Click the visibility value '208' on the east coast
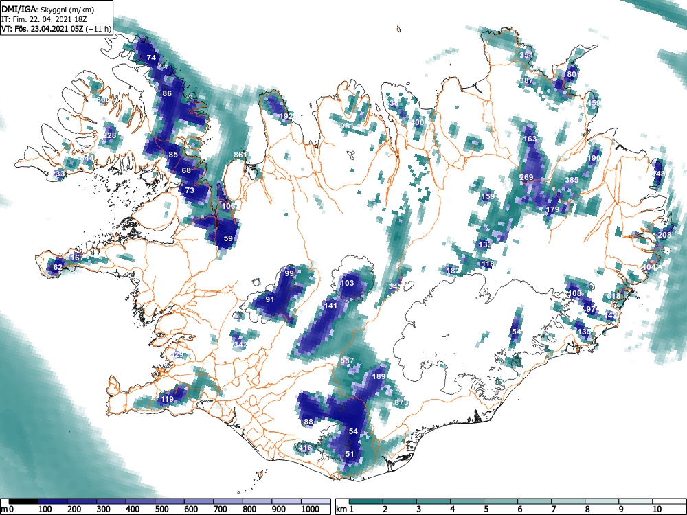Viewport: 687px width, 515px height. pyautogui.click(x=664, y=234)
